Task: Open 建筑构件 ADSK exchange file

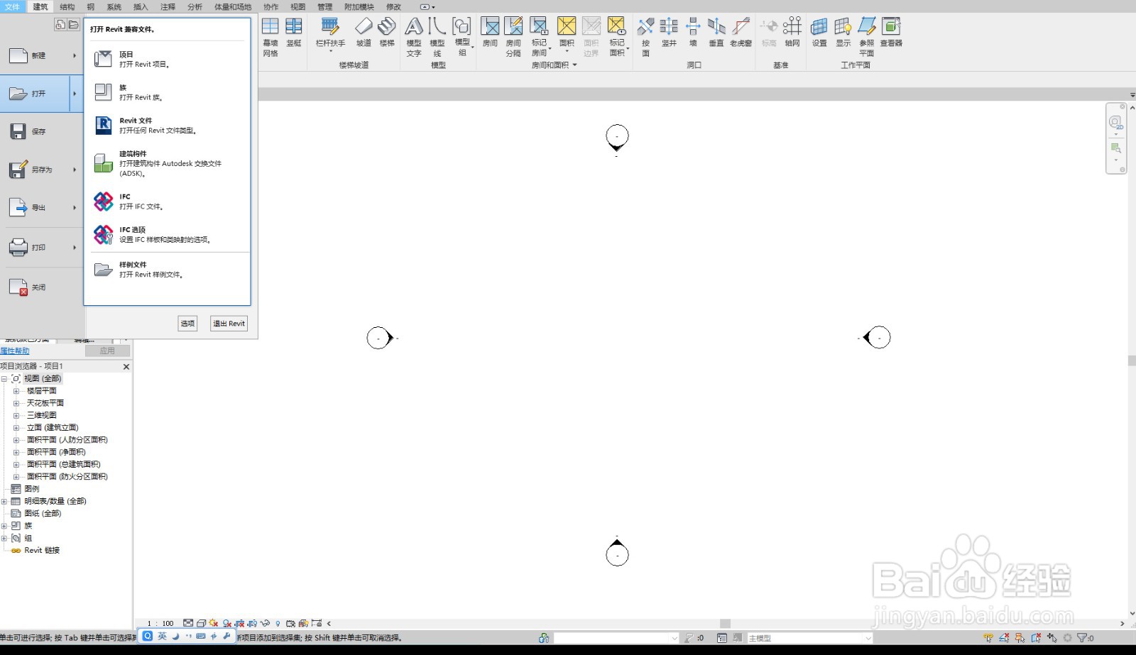Action: [x=168, y=163]
